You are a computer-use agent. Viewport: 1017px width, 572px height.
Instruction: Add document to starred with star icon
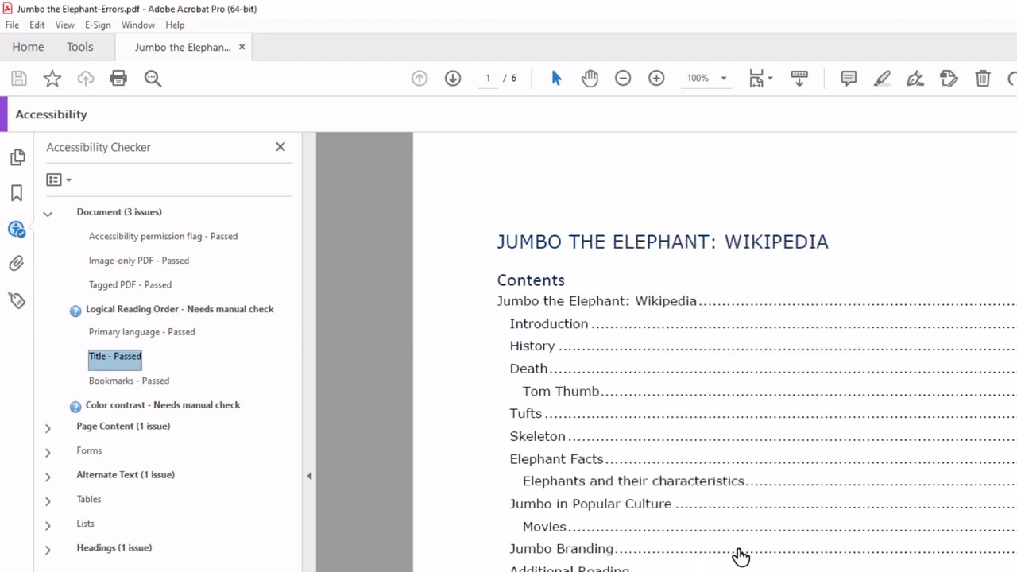click(x=52, y=78)
